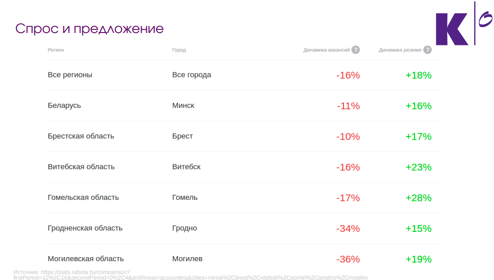Click the Гродно city cell

tap(184, 228)
